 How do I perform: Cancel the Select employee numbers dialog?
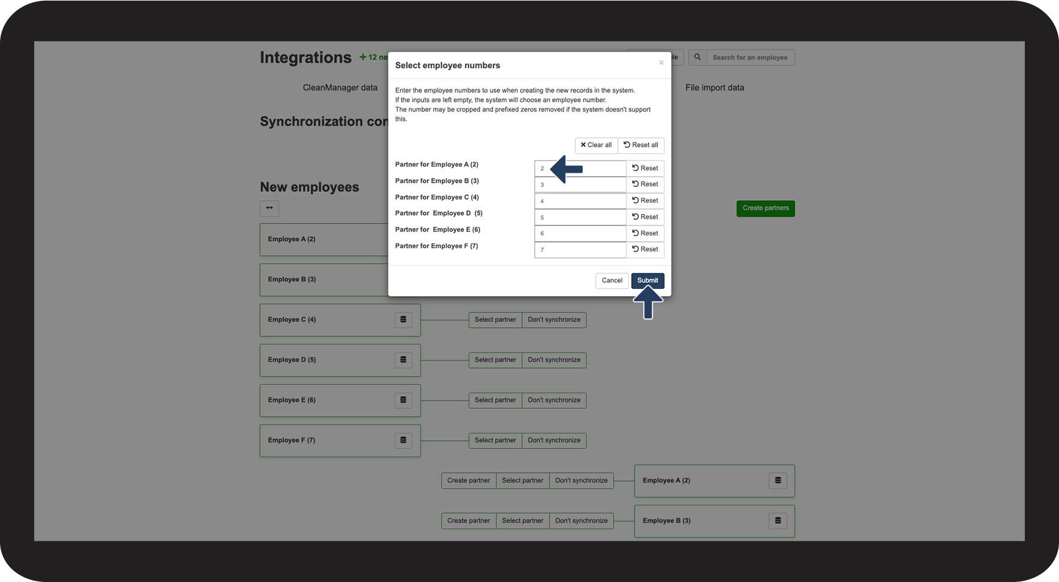(x=612, y=281)
